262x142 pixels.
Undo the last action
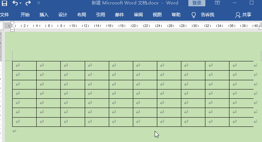point(15,3)
